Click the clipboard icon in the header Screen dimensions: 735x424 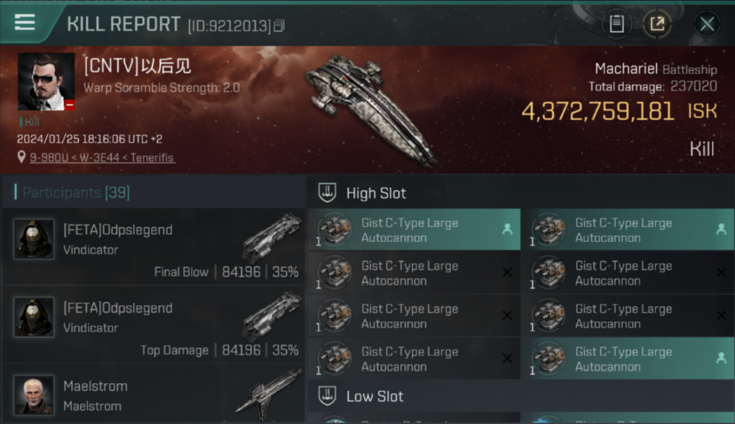click(x=616, y=24)
